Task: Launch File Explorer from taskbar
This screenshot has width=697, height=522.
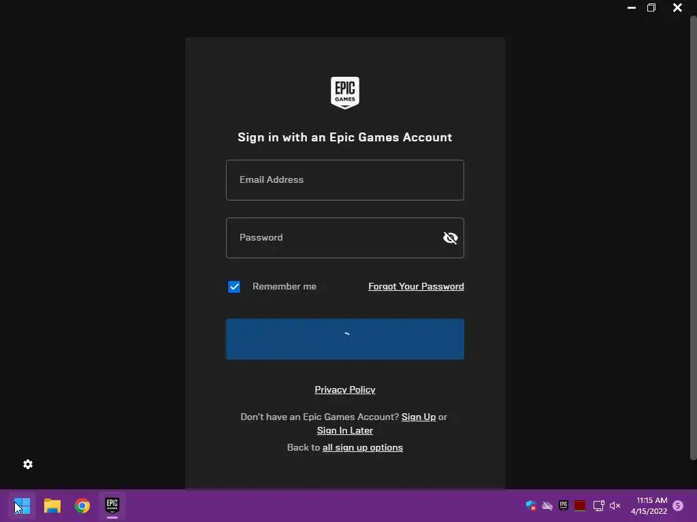Action: click(52, 506)
